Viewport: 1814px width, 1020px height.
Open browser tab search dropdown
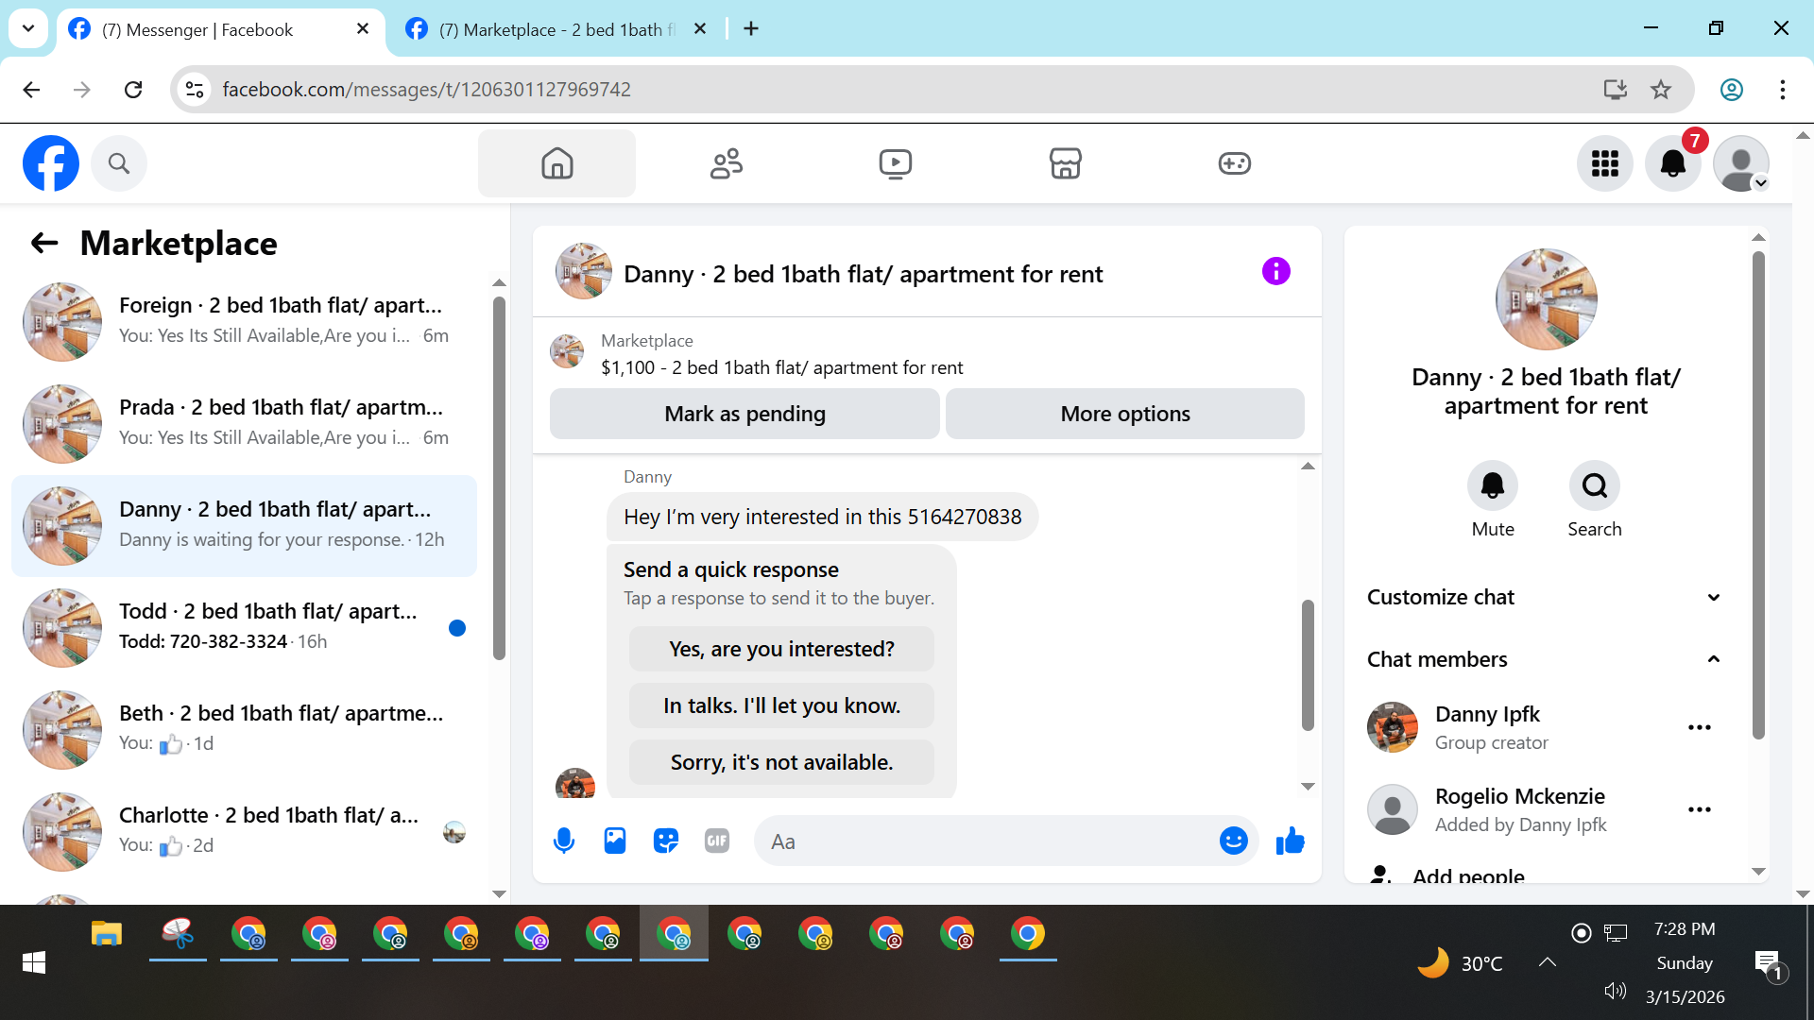tap(28, 29)
